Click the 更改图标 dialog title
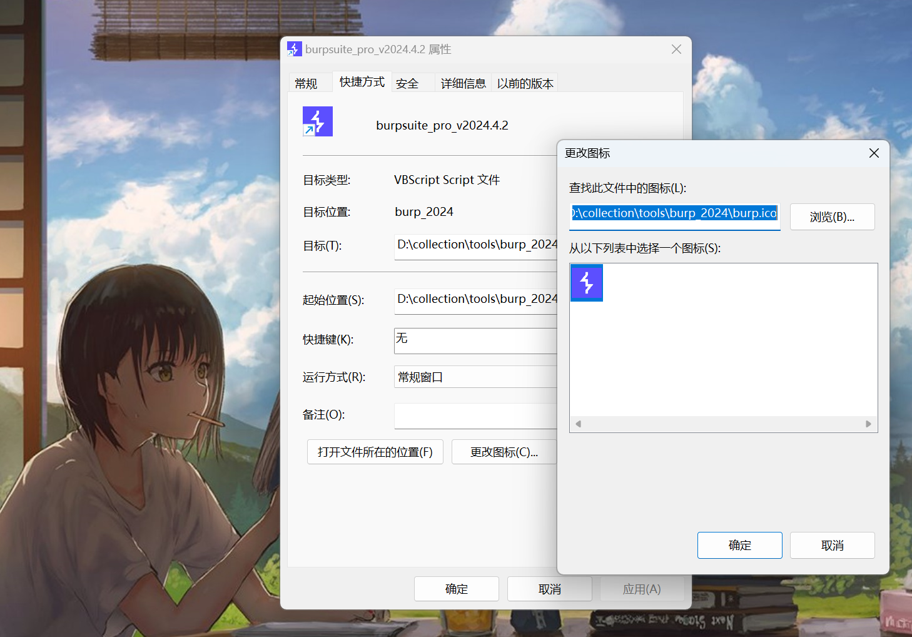Screen dimensions: 912x637 [587, 153]
